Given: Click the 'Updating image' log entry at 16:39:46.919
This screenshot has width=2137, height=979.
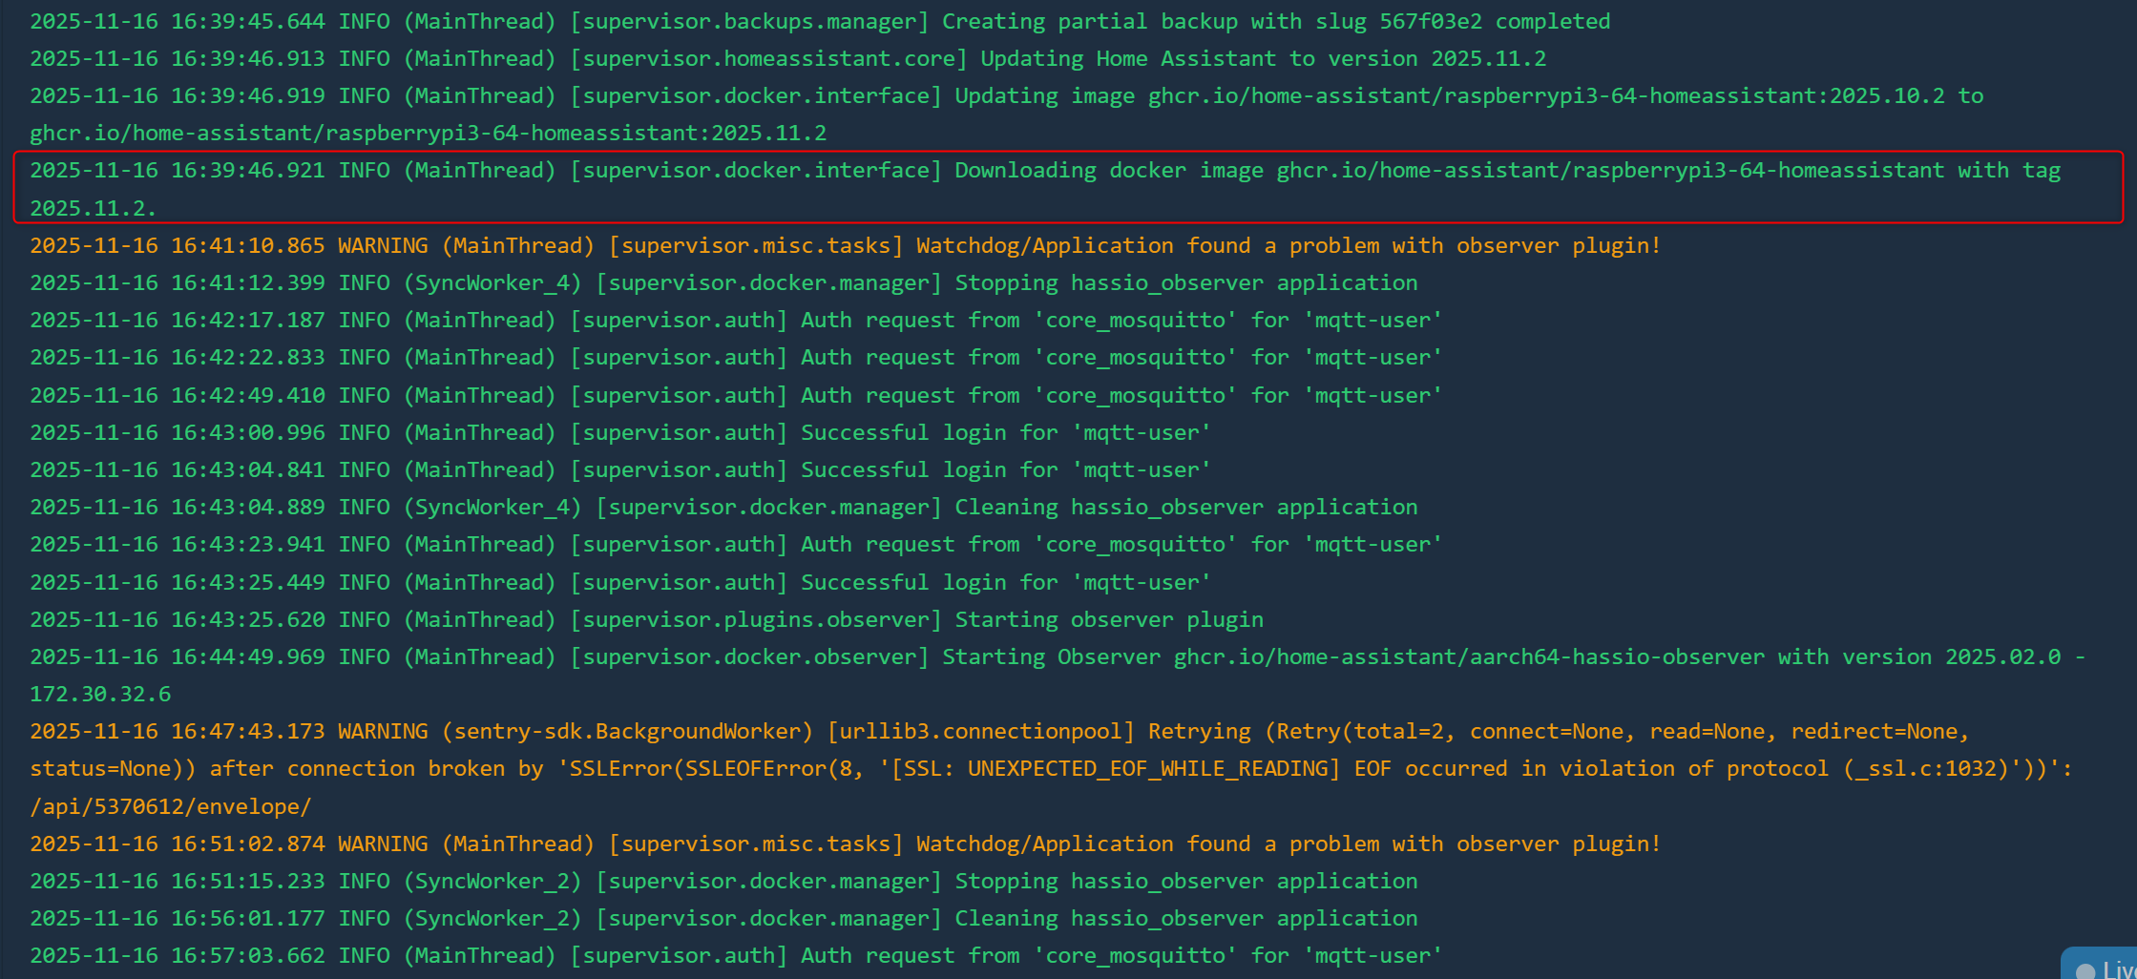Looking at the screenshot, I should pos(1006,96).
